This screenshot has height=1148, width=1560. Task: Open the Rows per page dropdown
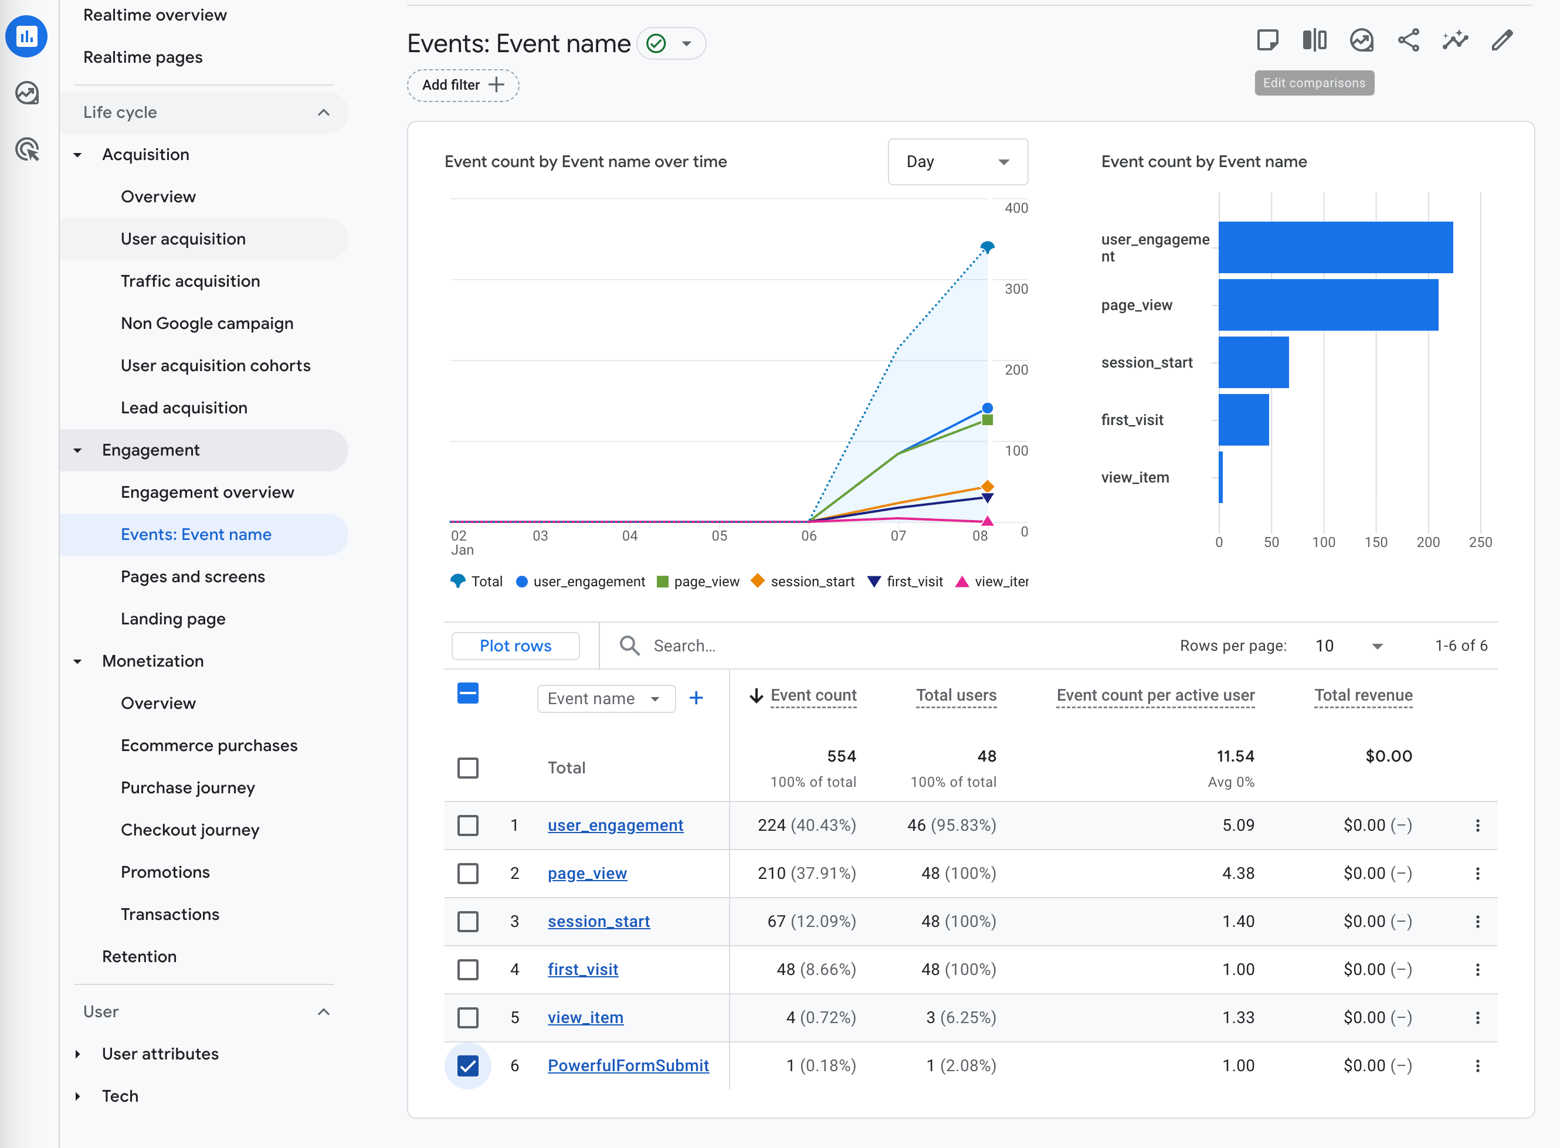pyautogui.click(x=1348, y=646)
